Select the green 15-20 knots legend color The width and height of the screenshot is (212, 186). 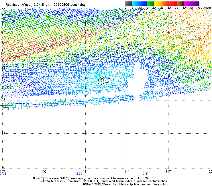[x=151, y=3]
